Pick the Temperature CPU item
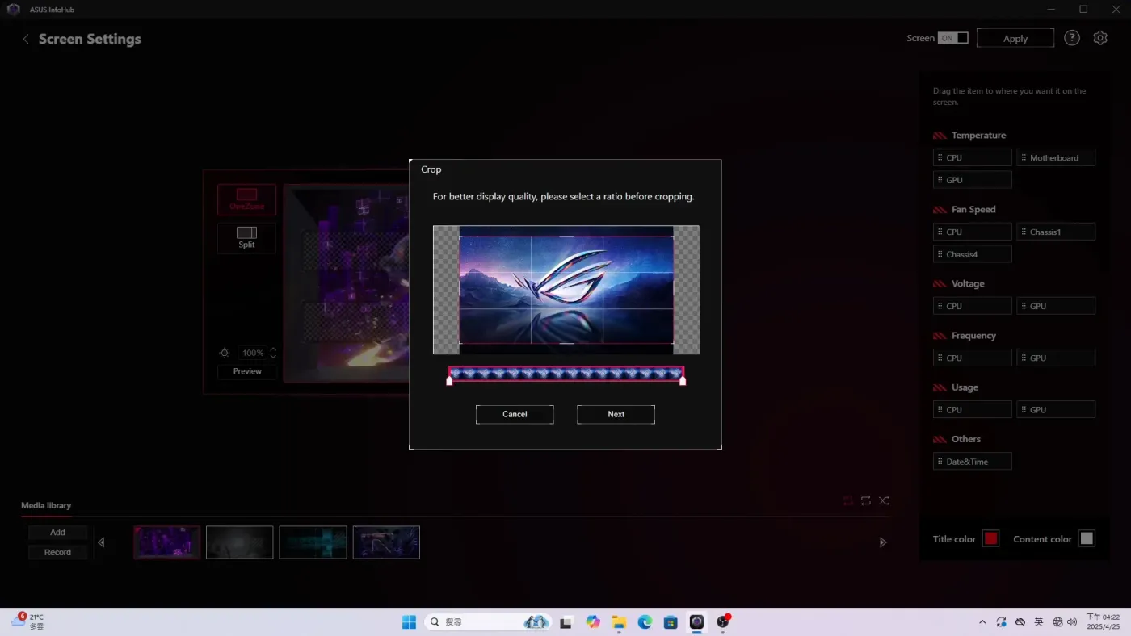Screen dimensions: 1131x636 point(973,157)
